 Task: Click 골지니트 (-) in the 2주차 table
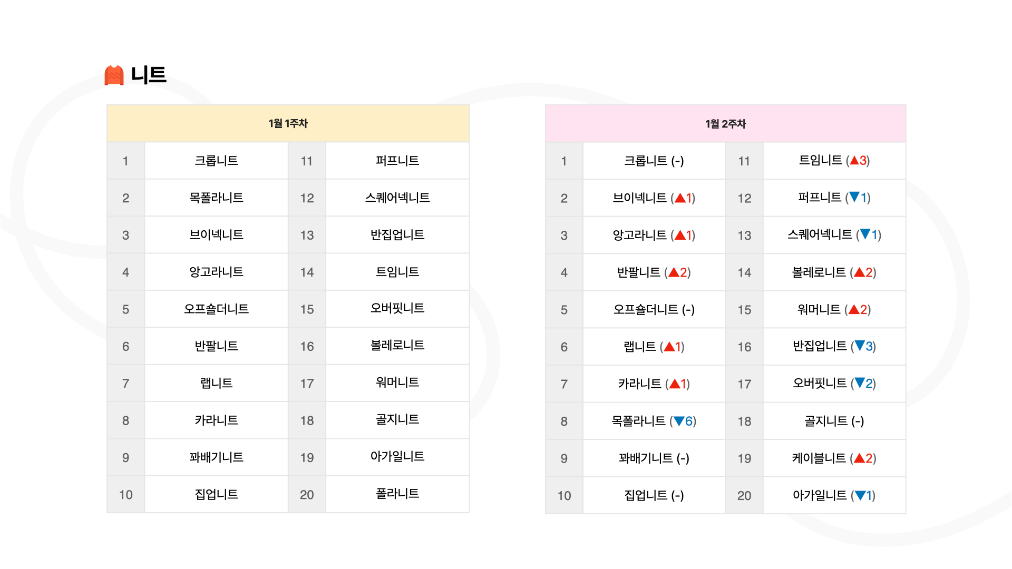pos(834,421)
